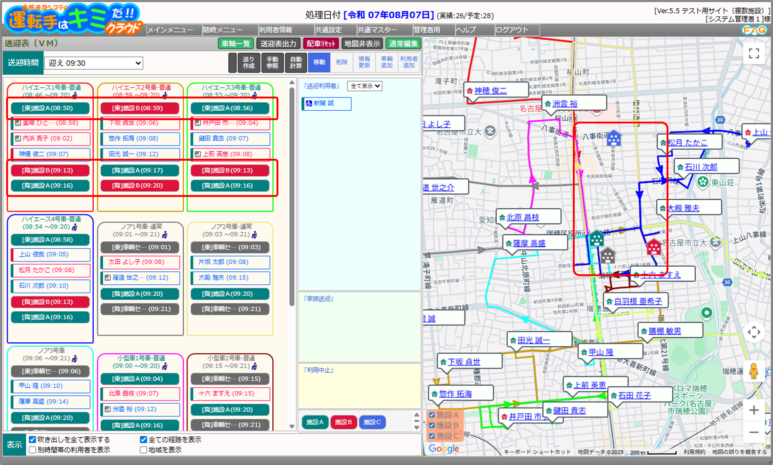The image size is (773, 465).
Task: Click the 送迎表出力 button
Action: pos(278,44)
